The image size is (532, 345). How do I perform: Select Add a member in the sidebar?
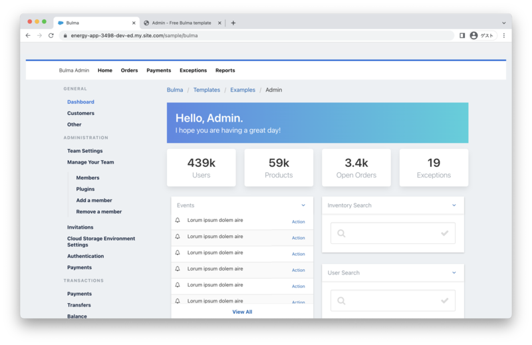point(94,200)
